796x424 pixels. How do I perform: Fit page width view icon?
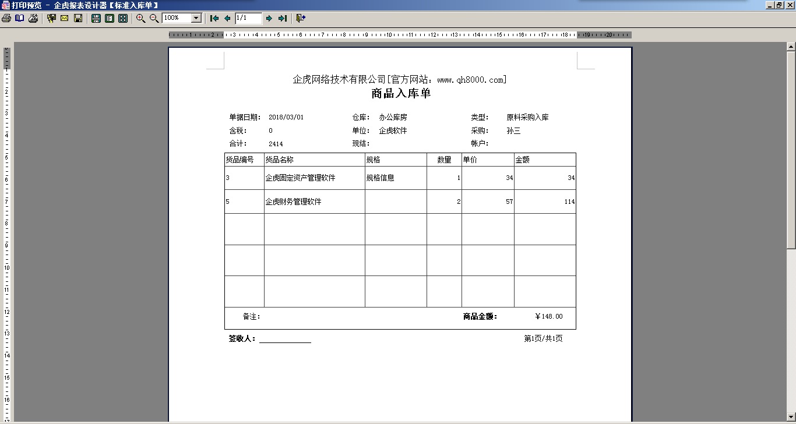pyautogui.click(x=96, y=19)
